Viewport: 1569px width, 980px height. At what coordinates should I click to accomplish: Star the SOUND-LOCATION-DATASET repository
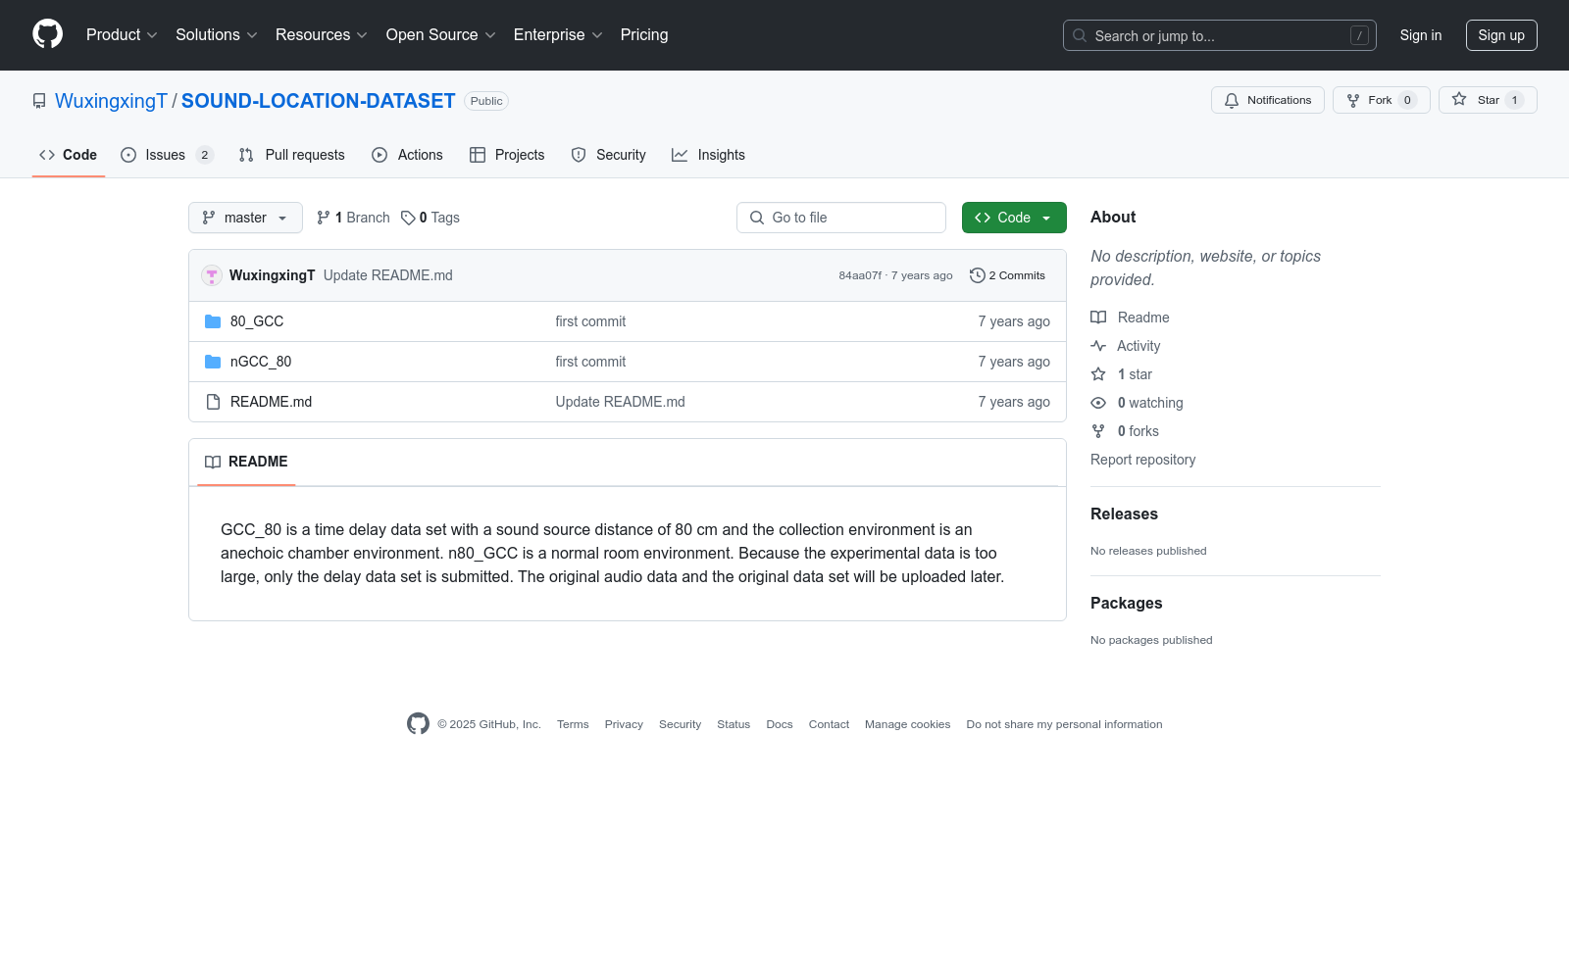tap(1488, 100)
